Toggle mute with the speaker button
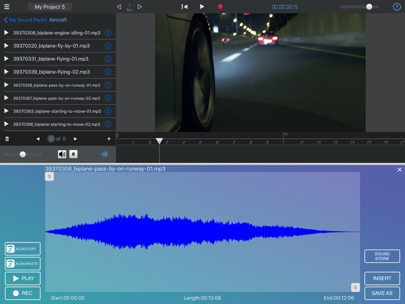 tap(62, 155)
